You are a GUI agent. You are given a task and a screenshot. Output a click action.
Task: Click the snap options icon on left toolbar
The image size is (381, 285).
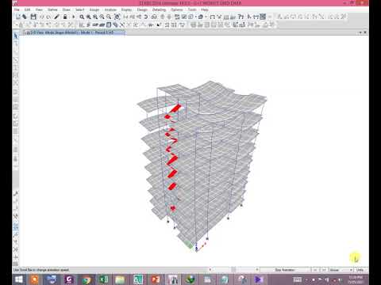(x=16, y=226)
